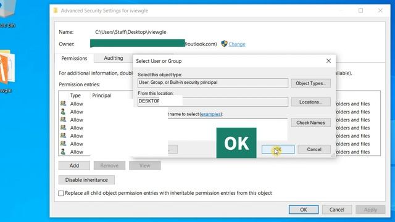The width and height of the screenshot is (395, 222).
Task: Open the Object Types dialog
Action: [x=311, y=83]
